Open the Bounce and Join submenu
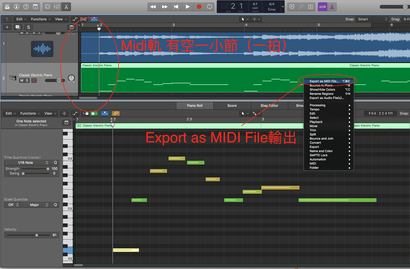 pyautogui.click(x=329, y=139)
